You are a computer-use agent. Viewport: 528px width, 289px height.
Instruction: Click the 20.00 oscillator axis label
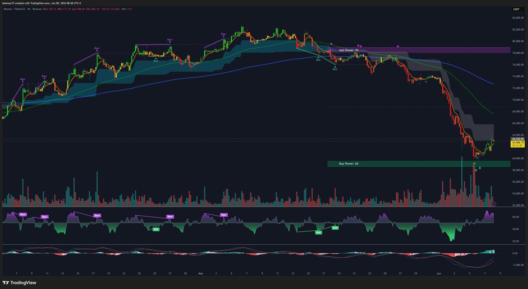tap(515, 241)
